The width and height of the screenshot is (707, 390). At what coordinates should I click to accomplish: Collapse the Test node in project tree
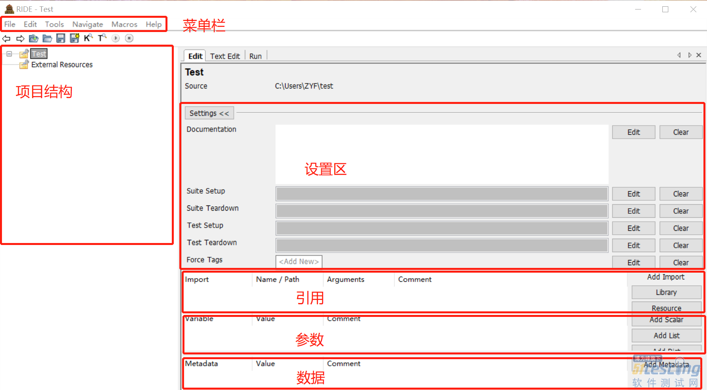tap(9, 53)
